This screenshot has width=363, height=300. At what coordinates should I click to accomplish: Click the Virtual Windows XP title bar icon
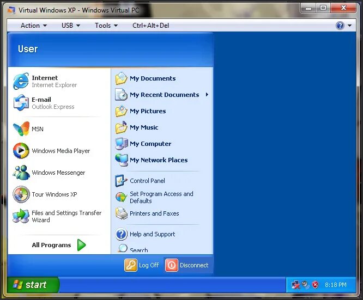click(x=11, y=10)
